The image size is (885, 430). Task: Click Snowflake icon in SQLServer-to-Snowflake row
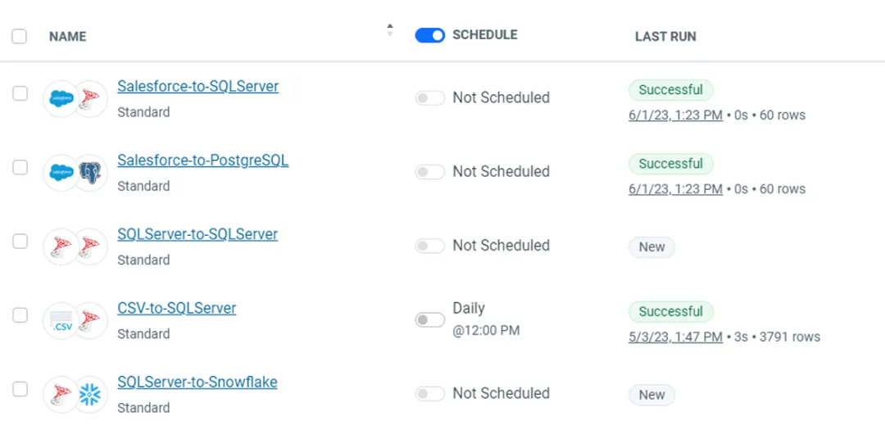pos(90,395)
